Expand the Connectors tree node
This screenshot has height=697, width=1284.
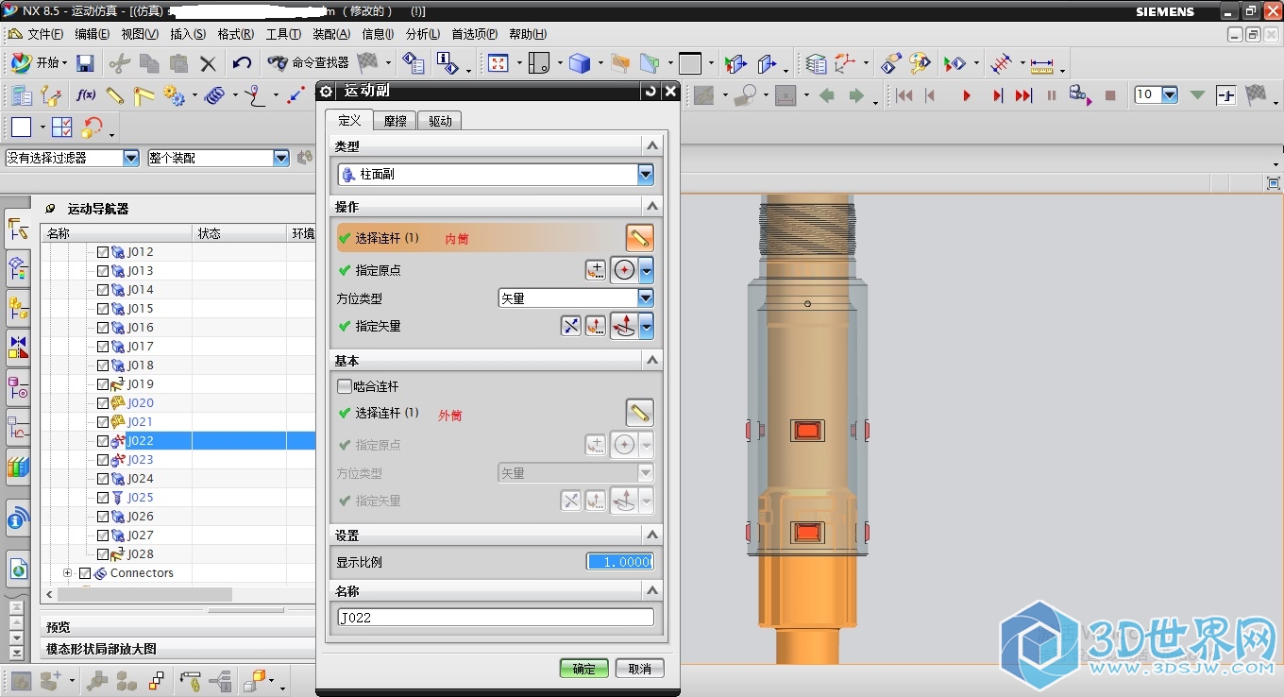point(67,573)
